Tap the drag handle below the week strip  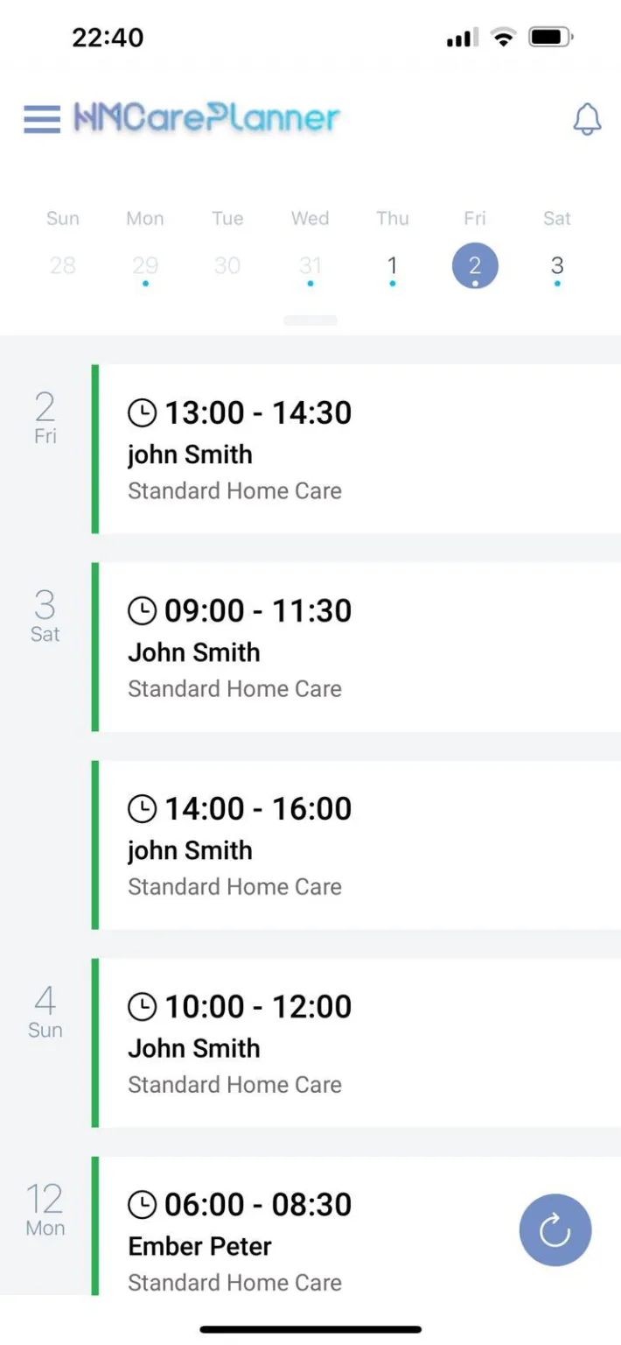pos(310,321)
